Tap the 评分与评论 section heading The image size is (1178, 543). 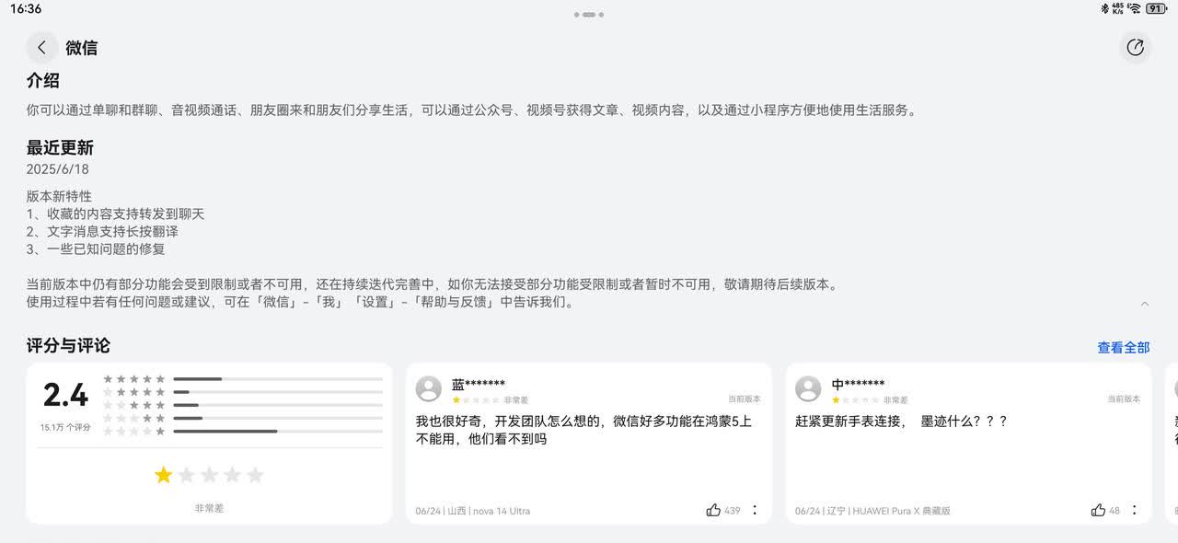(68, 346)
